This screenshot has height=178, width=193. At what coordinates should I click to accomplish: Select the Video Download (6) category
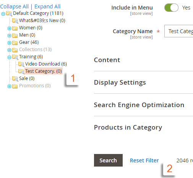point(46,64)
